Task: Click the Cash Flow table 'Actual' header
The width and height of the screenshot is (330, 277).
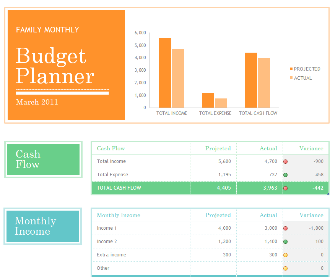Action: click(260, 148)
